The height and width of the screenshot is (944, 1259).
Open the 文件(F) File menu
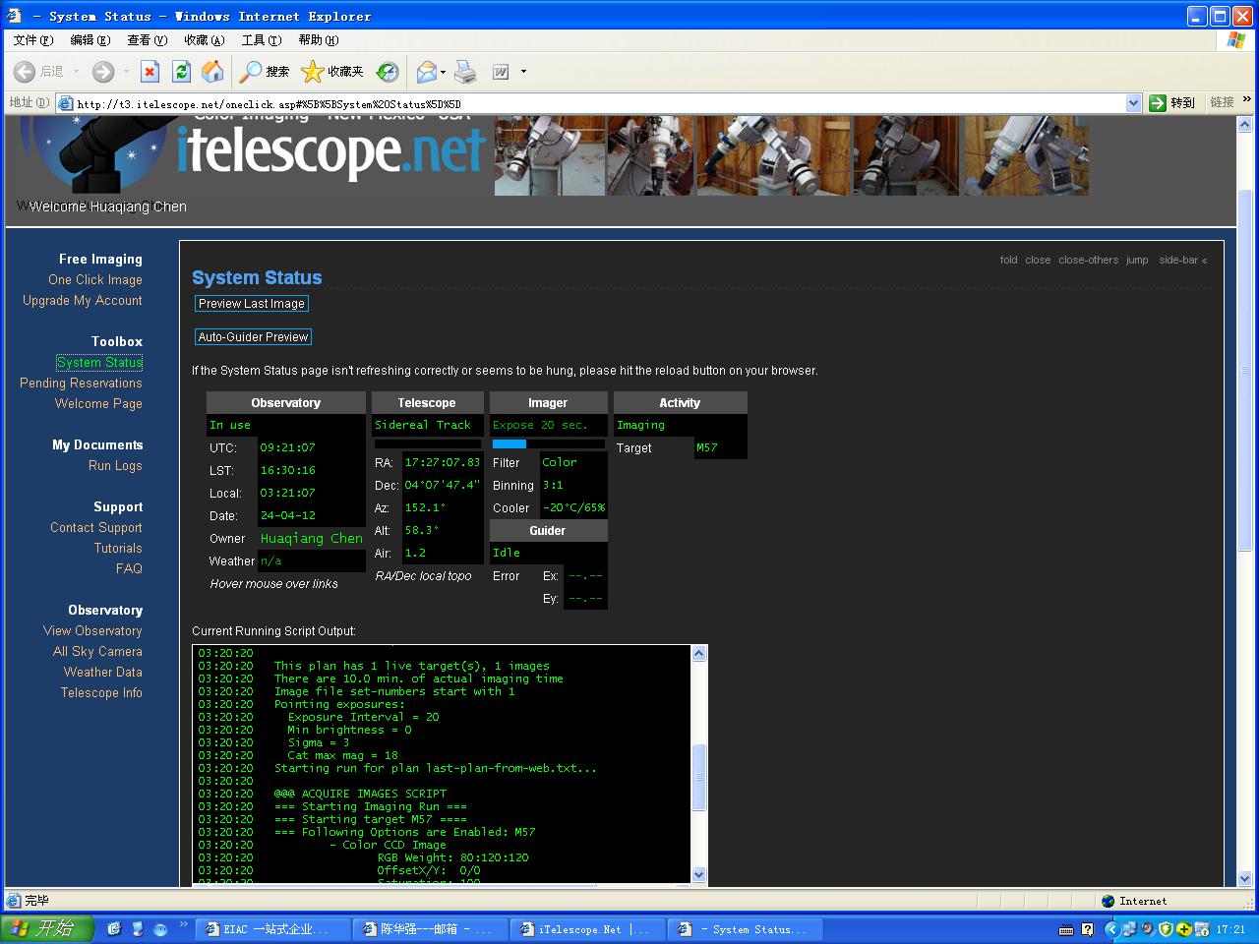32,40
